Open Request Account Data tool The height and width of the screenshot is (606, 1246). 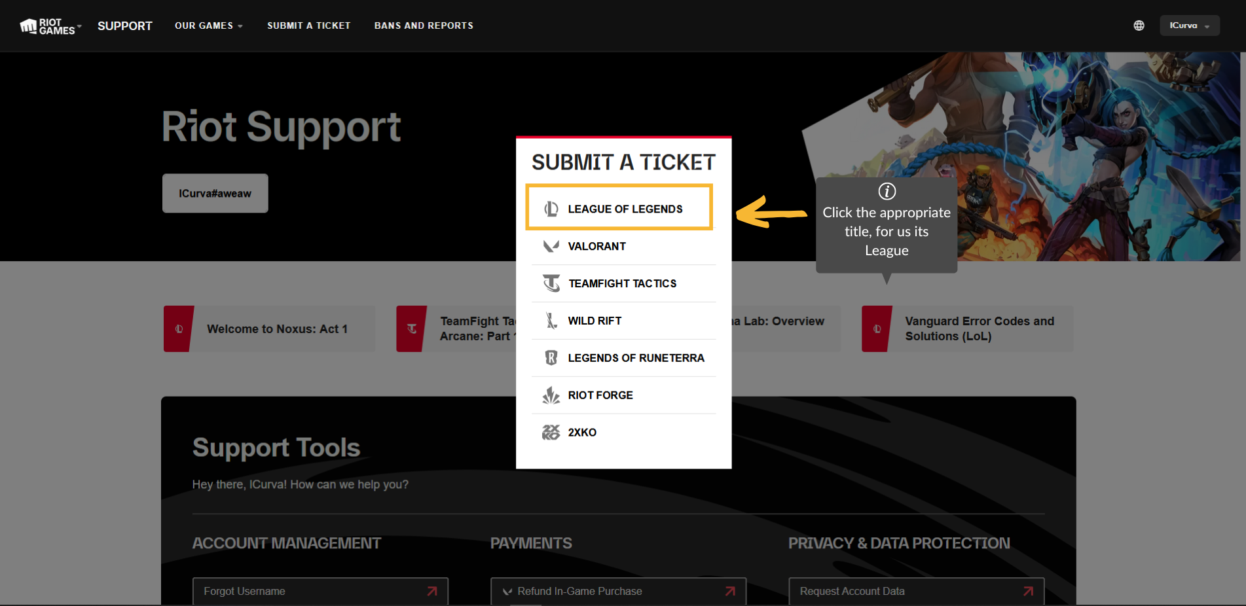pos(917,591)
